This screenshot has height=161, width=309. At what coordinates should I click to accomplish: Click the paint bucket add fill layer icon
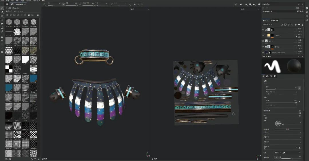(x=292, y=25)
